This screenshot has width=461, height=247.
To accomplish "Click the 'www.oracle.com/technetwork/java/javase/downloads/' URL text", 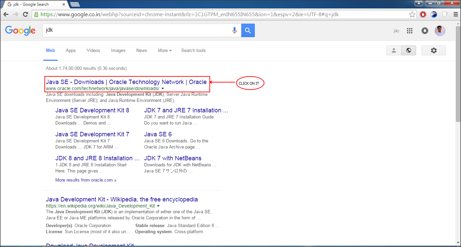I will [x=103, y=89].
